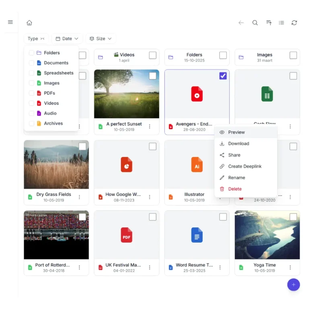Screen dimensions: 309x309
Task: Click the presentation icon on How Google card
Action: tap(126, 165)
